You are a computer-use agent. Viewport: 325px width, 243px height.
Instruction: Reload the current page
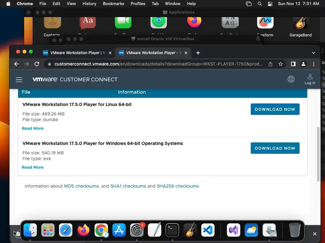click(37, 64)
